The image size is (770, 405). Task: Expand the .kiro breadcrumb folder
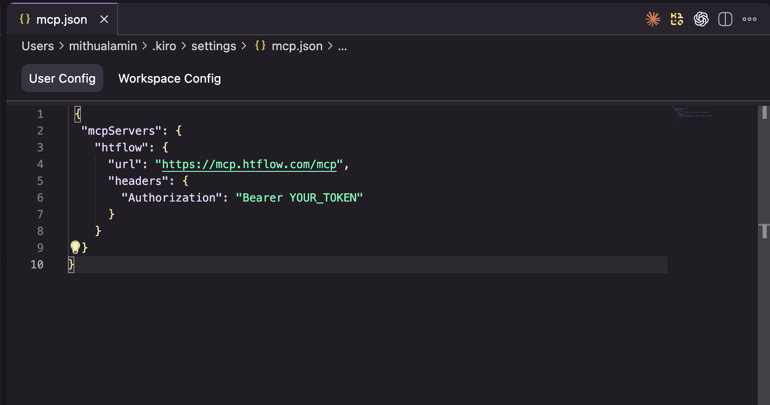(x=164, y=46)
